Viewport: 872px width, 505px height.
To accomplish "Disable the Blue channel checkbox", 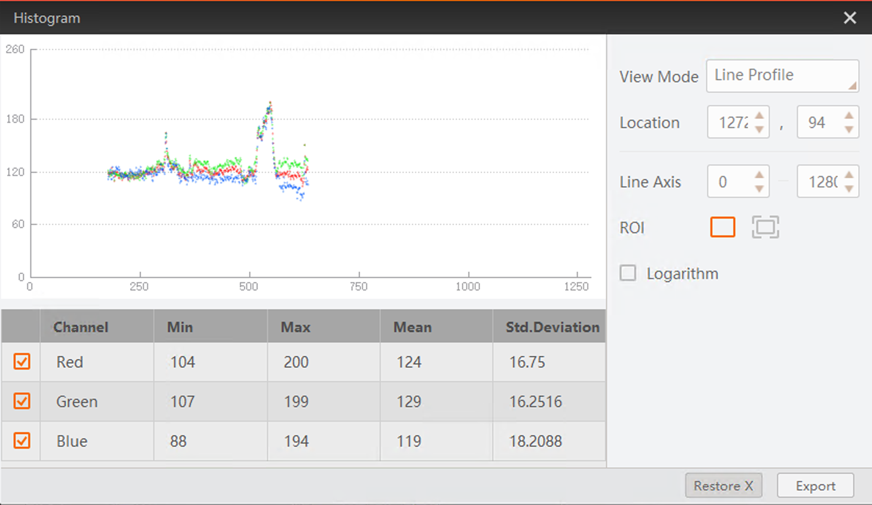I will [x=22, y=441].
